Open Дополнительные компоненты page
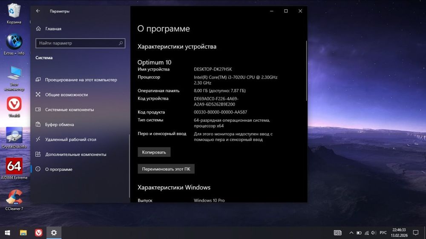Screen dimensions: 426x239 pyautogui.click(x=81, y=154)
